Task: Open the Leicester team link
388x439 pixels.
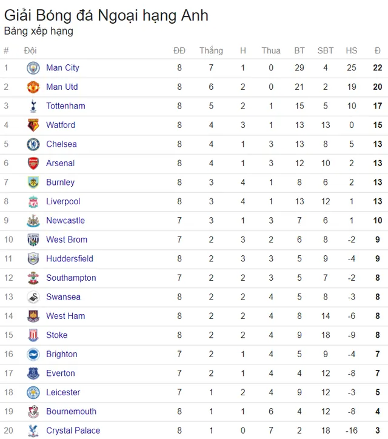Action: pos(63,392)
